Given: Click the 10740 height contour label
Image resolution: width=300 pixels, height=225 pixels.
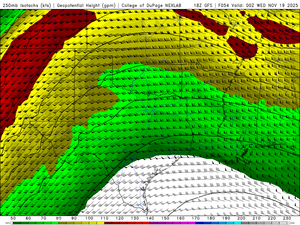Looking at the screenshot, I should coord(193,64).
